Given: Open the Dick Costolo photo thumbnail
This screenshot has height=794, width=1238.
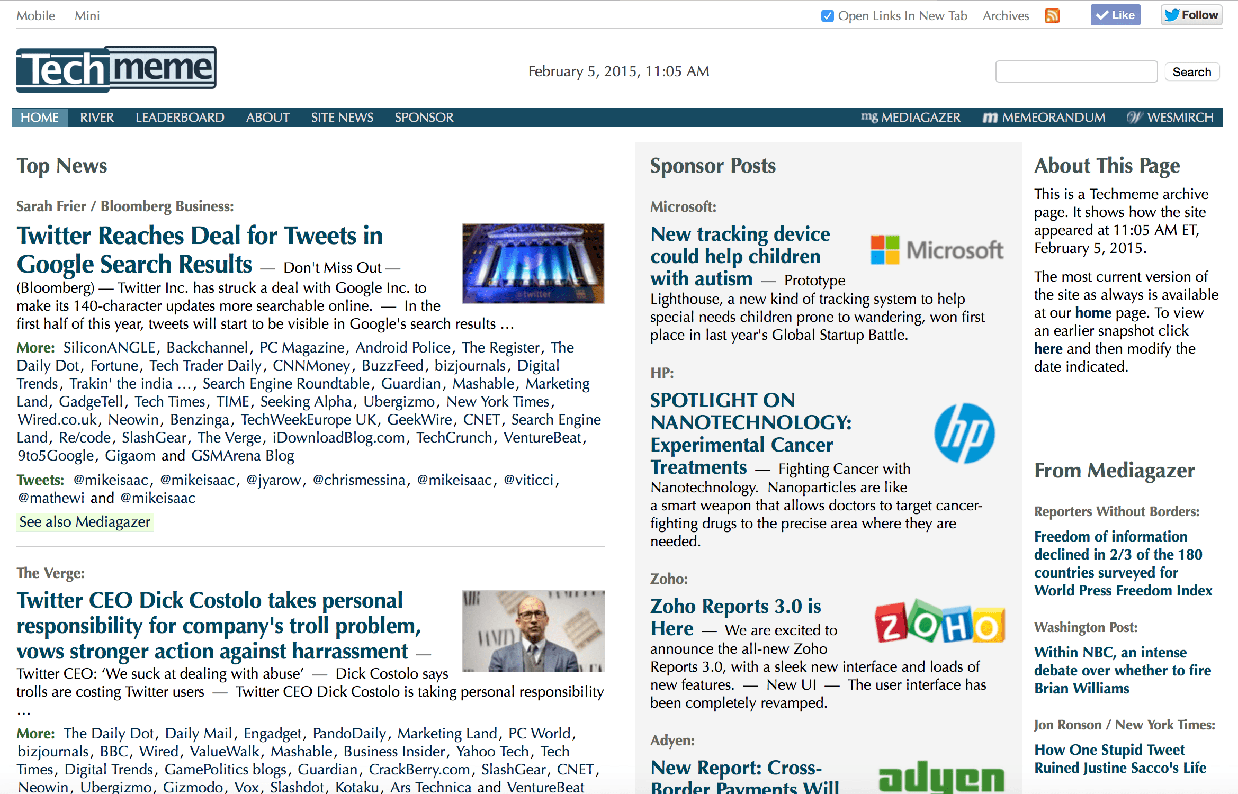Looking at the screenshot, I should [533, 630].
